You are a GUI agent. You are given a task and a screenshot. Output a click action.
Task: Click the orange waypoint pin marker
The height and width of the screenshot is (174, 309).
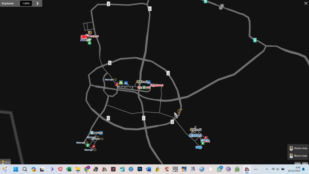pos(179,111)
